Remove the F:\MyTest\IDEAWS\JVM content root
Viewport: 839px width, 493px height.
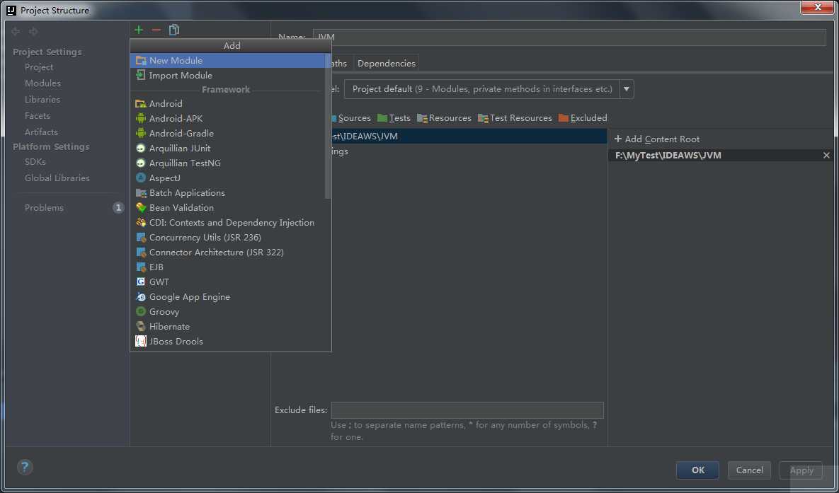[826, 155]
